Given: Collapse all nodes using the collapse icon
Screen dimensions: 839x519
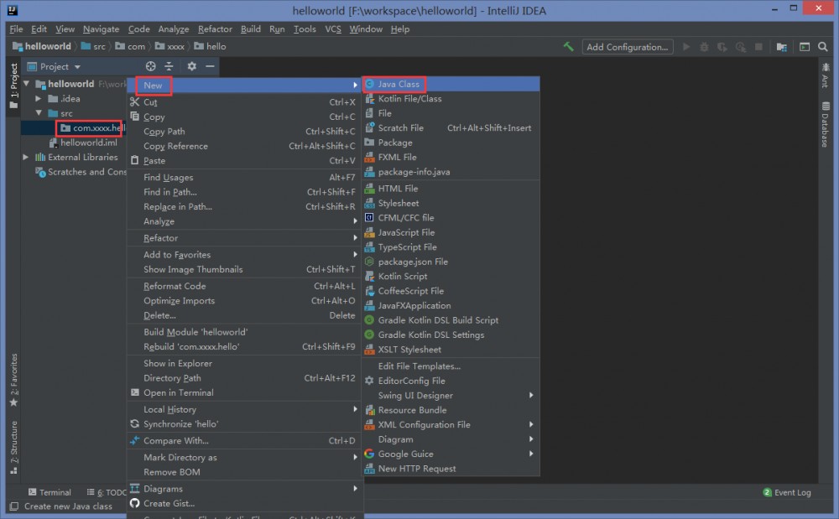Looking at the screenshot, I should pos(169,66).
